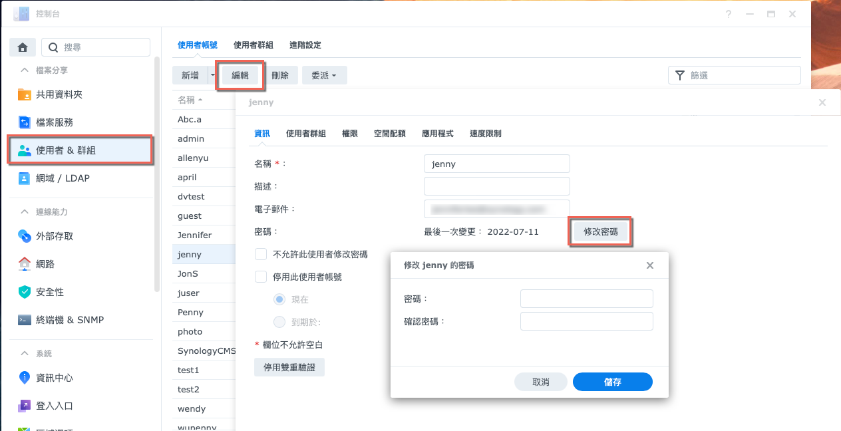The height and width of the screenshot is (431, 841).
Task: Click the 新增 button
Action: 190,75
